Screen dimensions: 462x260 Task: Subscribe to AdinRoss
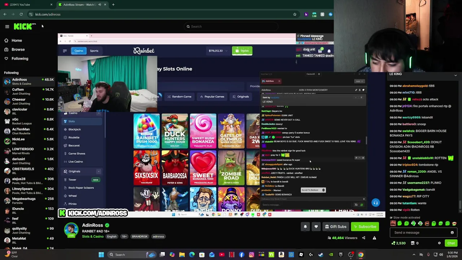pos(365,227)
